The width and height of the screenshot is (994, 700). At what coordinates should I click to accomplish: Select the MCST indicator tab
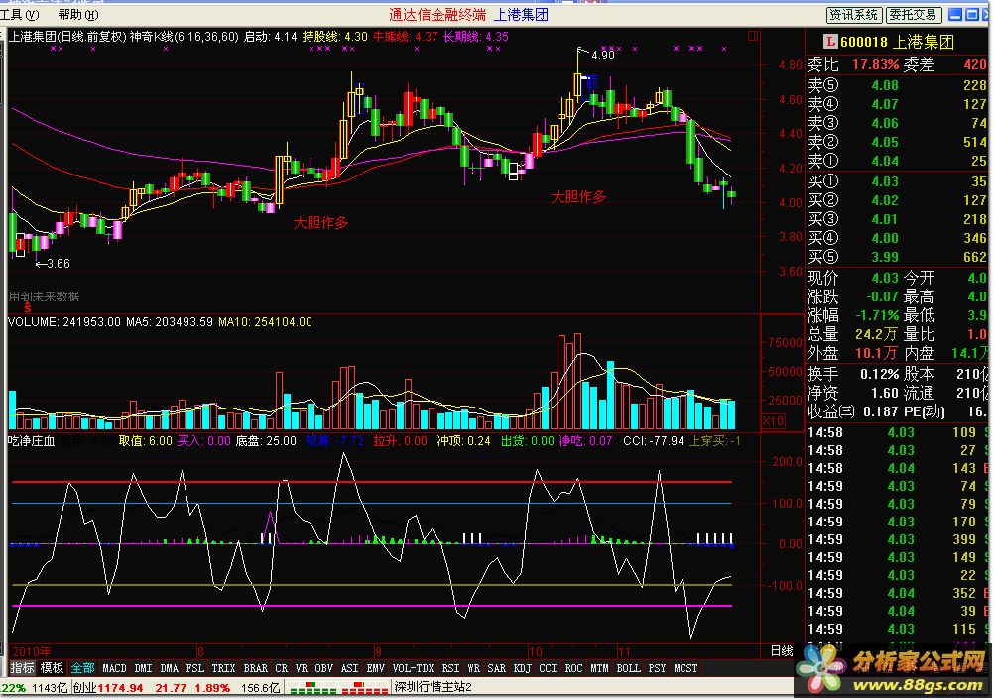[x=685, y=668]
